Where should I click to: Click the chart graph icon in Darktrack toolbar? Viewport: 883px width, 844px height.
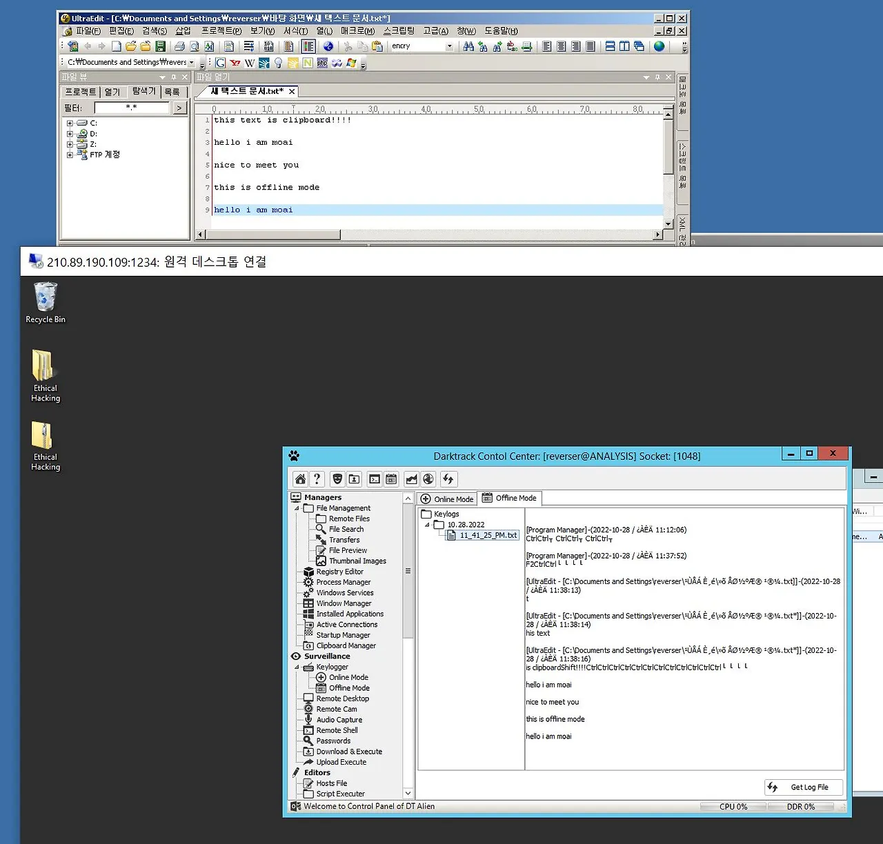412,479
